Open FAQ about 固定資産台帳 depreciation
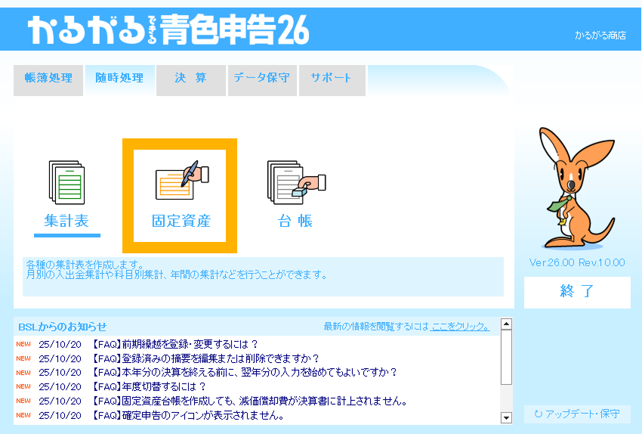The image size is (642, 434). (250, 401)
